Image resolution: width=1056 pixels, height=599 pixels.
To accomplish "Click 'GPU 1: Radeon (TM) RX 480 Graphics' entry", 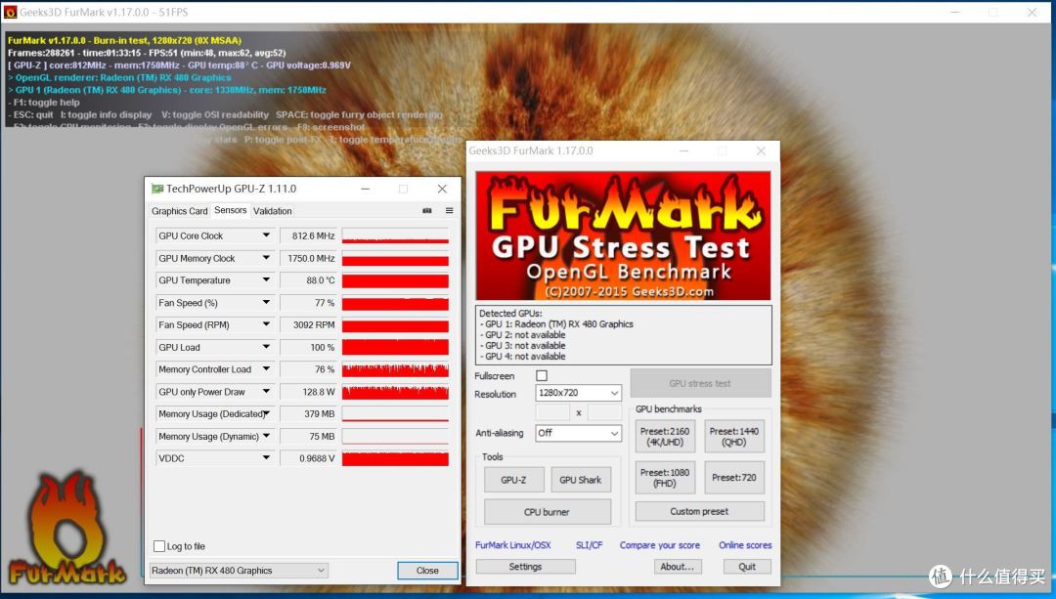I will [559, 323].
